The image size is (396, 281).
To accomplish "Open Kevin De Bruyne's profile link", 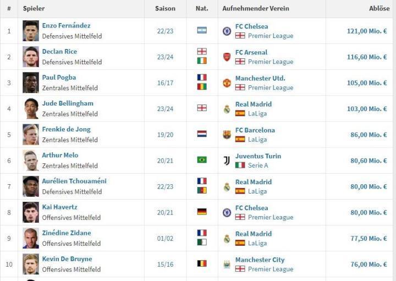I will click(x=67, y=259).
